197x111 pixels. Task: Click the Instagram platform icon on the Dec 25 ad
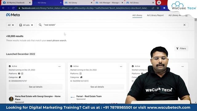(x=22, y=74)
